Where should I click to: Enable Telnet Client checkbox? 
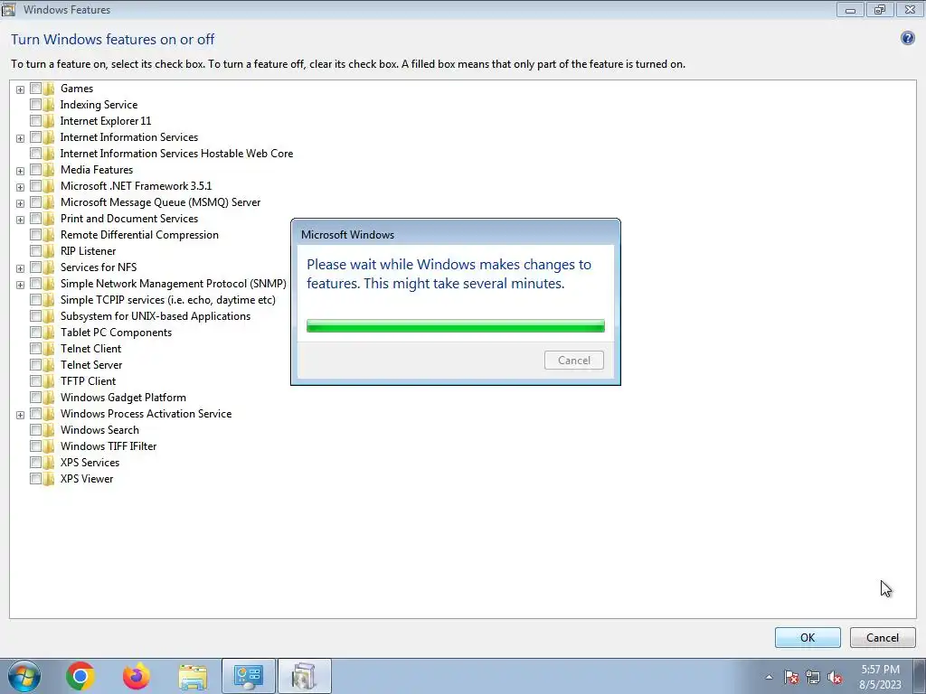[x=35, y=349]
